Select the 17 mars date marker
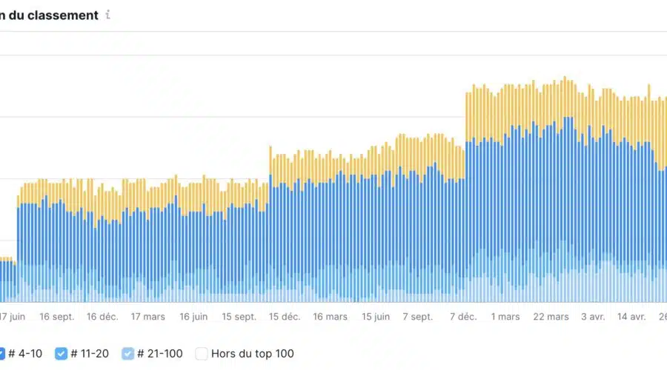667x370 pixels. tap(148, 317)
